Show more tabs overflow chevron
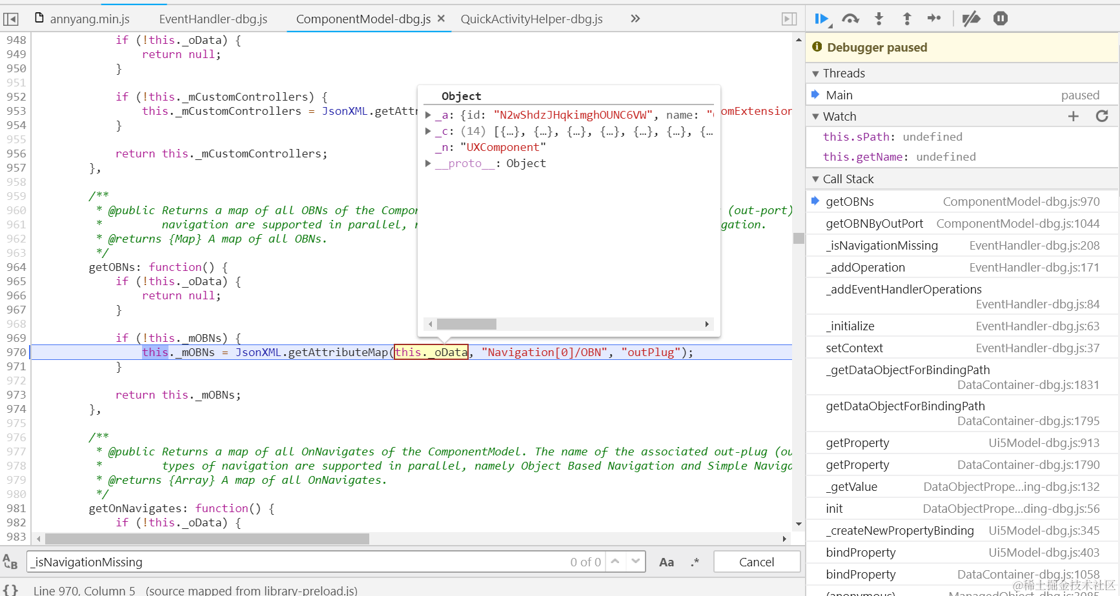Screen dimensions: 1120x596 coord(635,19)
